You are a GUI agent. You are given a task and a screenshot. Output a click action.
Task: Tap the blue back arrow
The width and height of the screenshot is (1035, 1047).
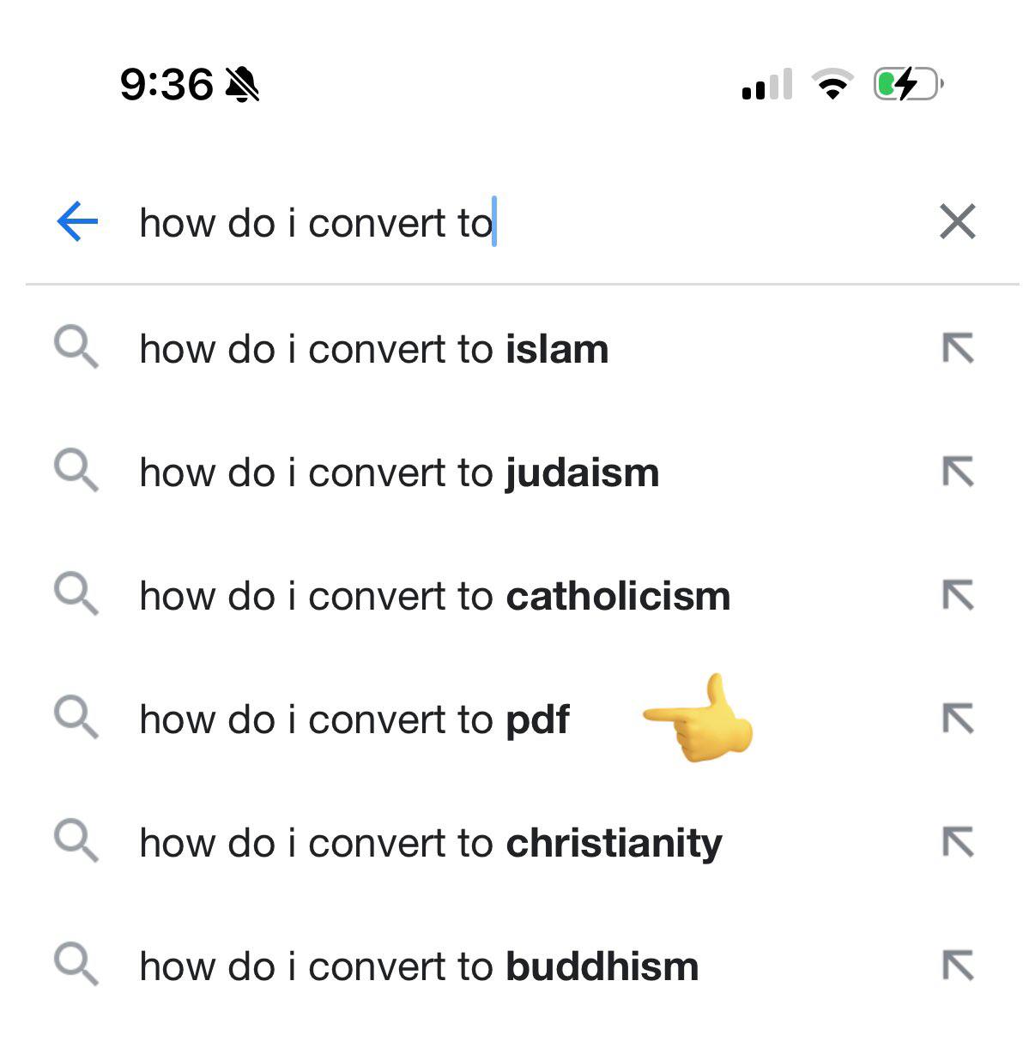coord(77,222)
